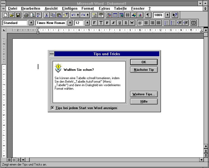This screenshot has height=168, width=209.
Task: Justify the paragraph text
Action: (x=159, y=23)
